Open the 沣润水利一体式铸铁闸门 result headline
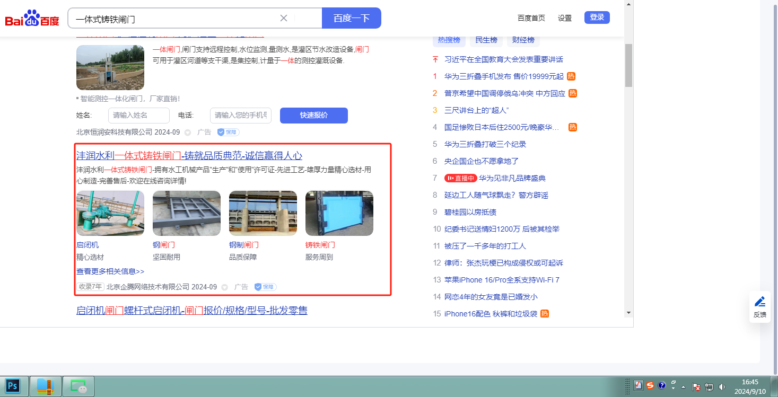 tap(189, 155)
